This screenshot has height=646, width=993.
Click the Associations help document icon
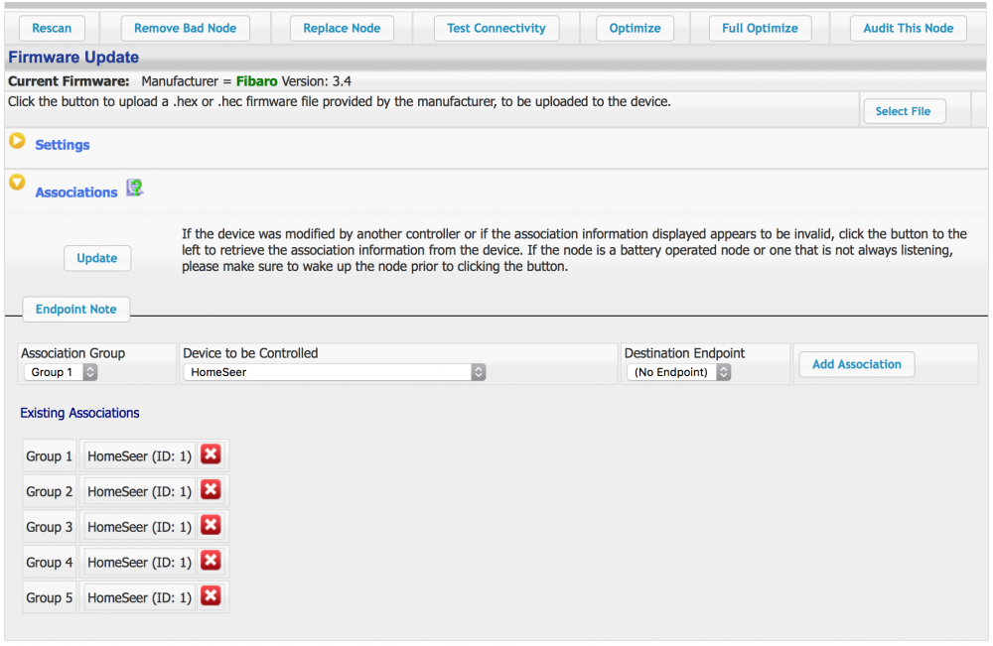[134, 189]
